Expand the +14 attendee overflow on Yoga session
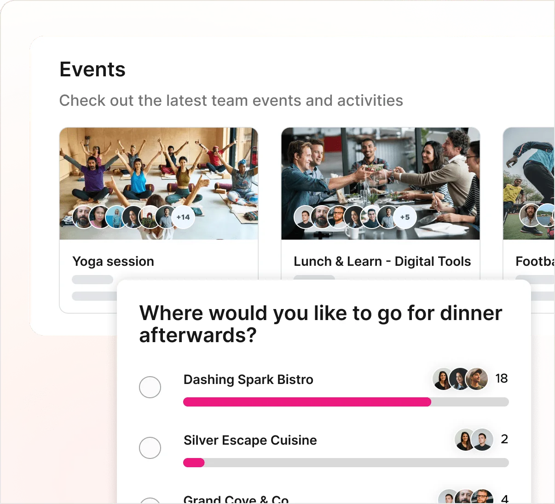Image resolution: width=555 pixels, height=504 pixels. (184, 217)
